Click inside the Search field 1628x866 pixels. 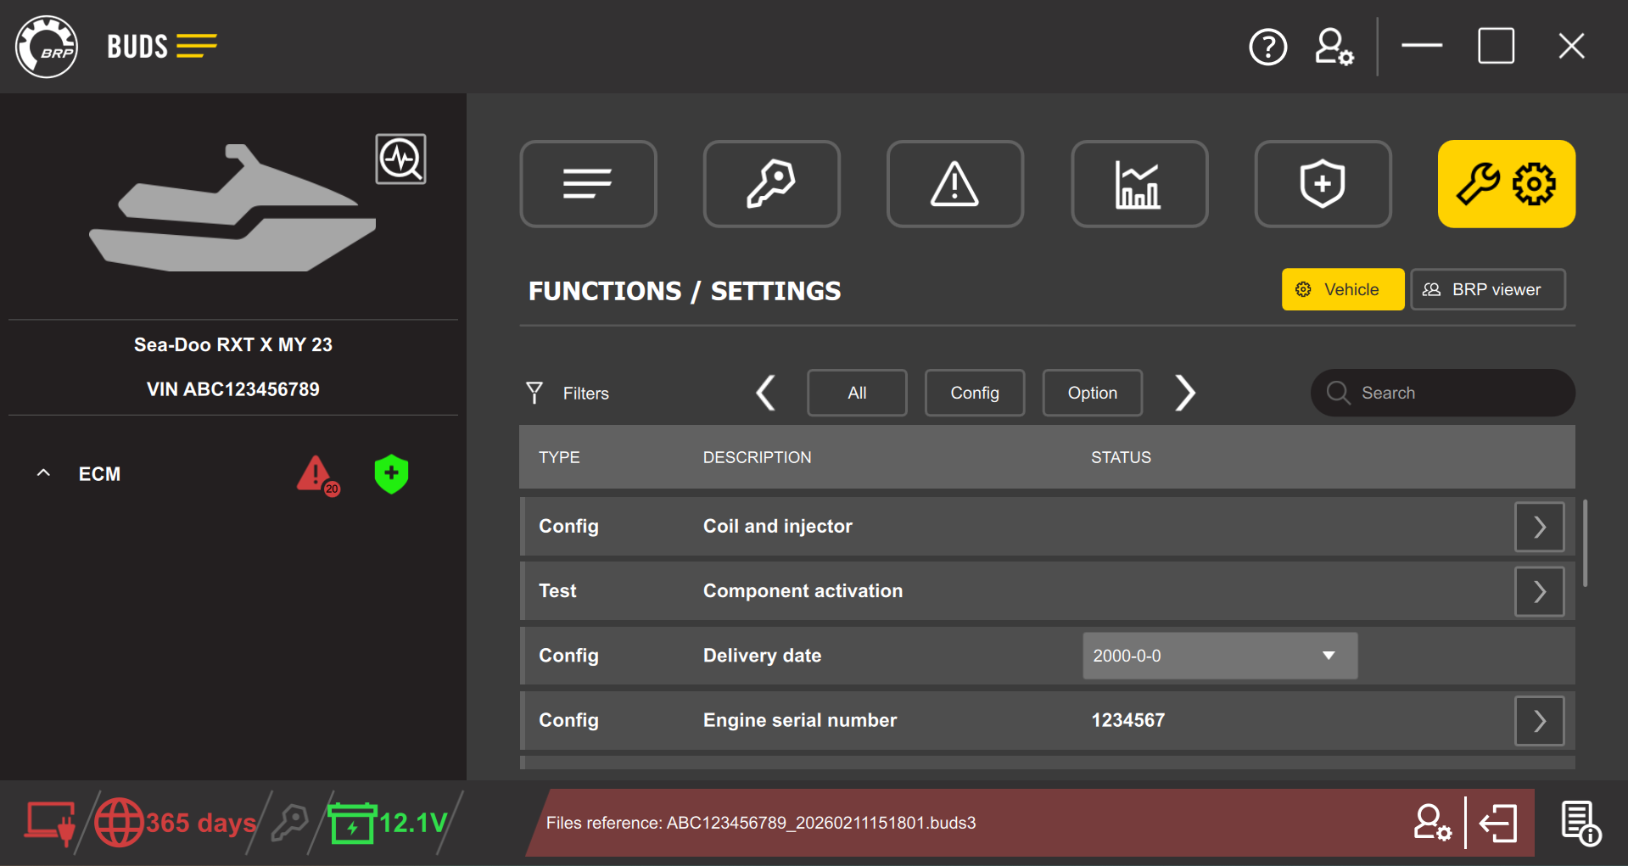click(1442, 393)
